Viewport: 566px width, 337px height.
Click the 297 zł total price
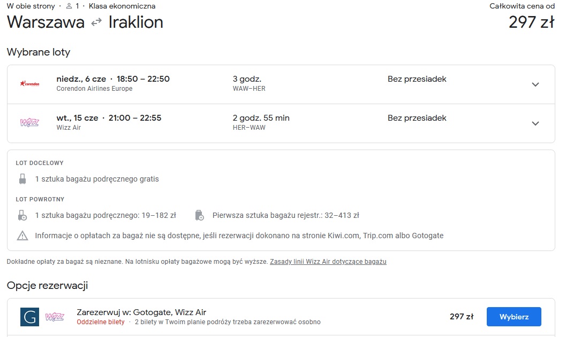click(x=531, y=22)
